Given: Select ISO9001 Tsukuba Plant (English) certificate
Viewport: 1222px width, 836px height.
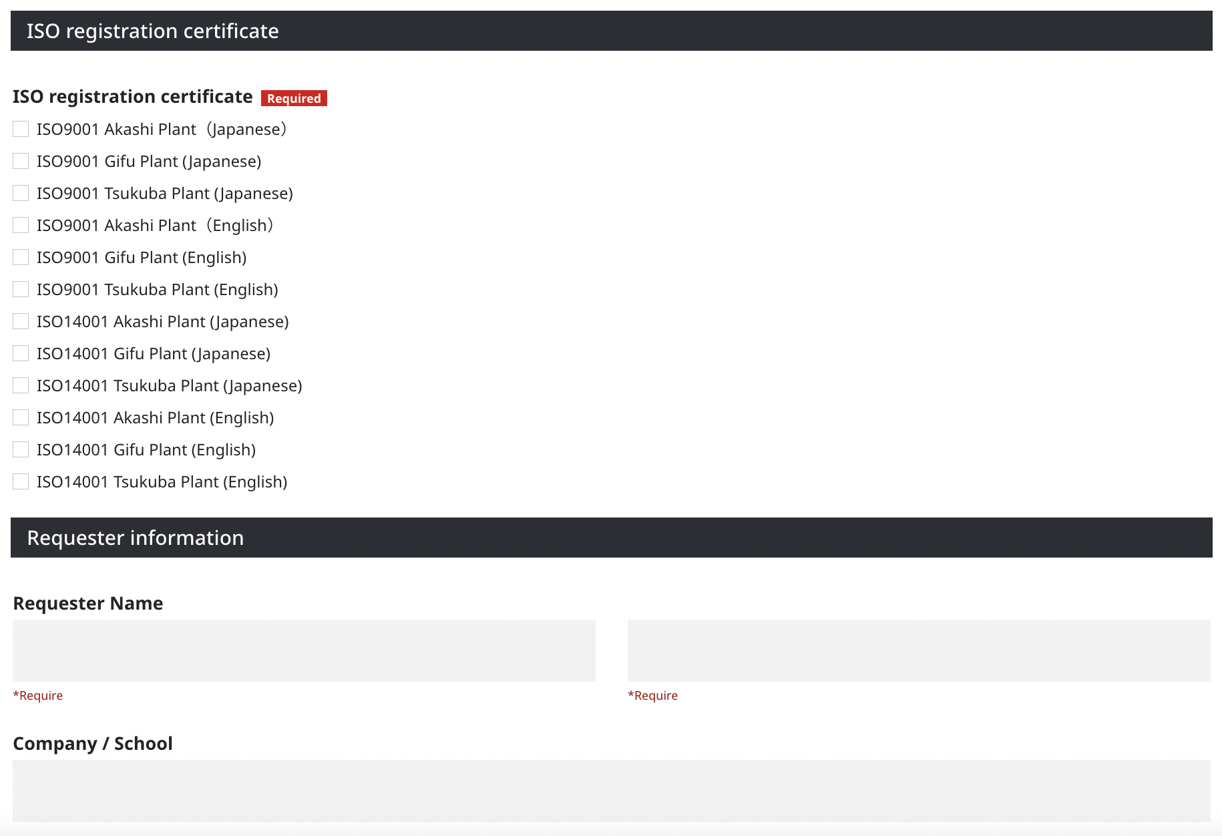Looking at the screenshot, I should pyautogui.click(x=20, y=288).
